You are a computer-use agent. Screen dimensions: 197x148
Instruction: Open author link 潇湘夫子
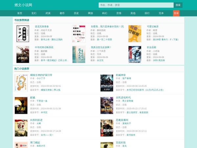tap(127, 123)
